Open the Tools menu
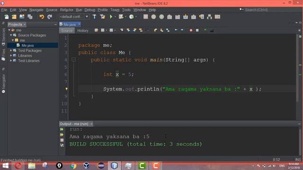303x170 pixels. tap(126, 10)
